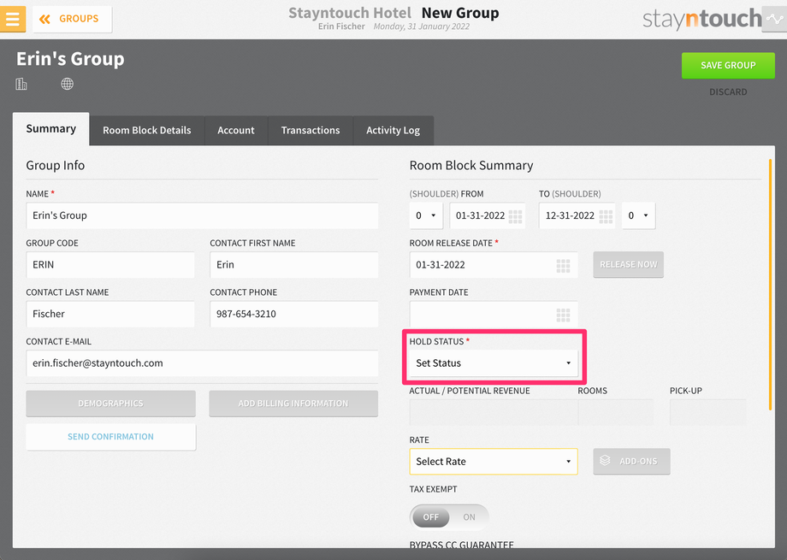Viewport: 787px width, 560px height.
Task: Open the hamburger main menu
Action: point(13,19)
